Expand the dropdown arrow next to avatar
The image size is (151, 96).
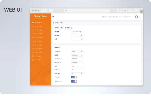(139, 17)
